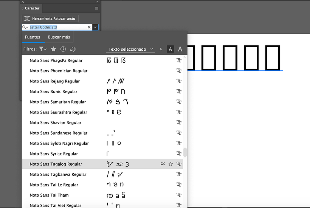Click TrueType icon for Noto Sans Phoenician
310x208 pixels.
(x=179, y=71)
